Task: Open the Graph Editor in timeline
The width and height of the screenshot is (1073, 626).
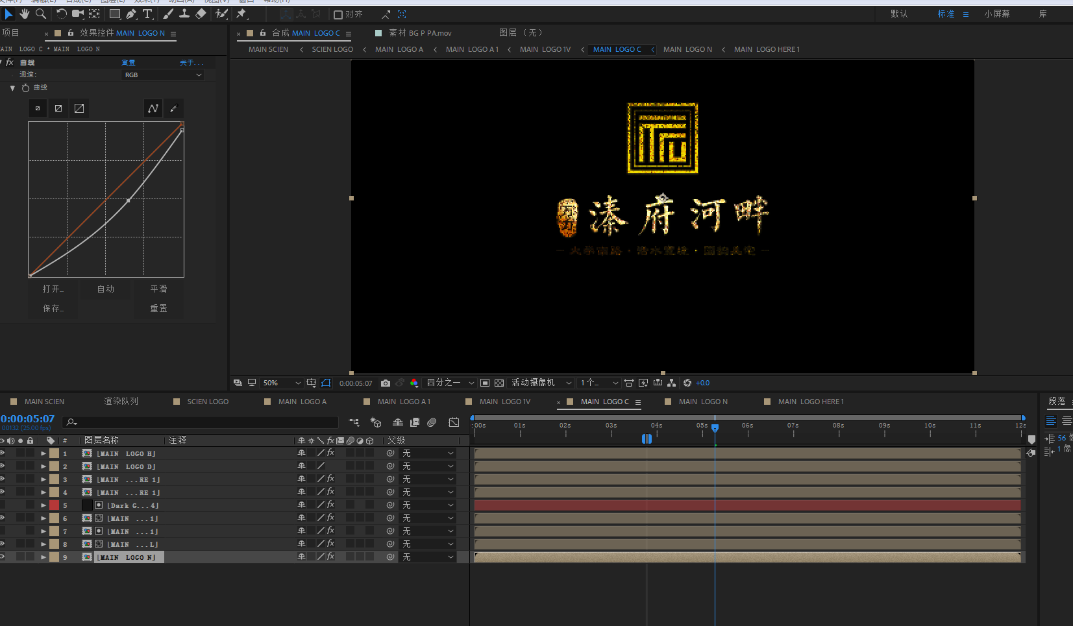Action: pos(454,422)
